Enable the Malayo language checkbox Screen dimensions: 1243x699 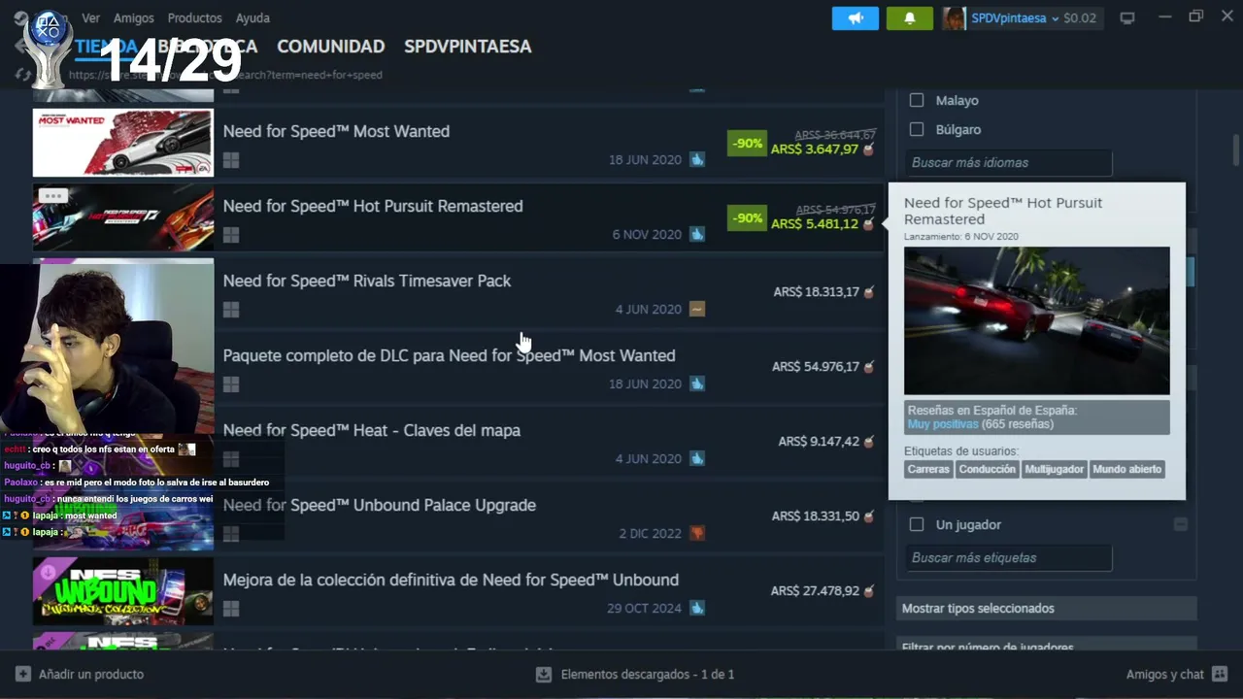tap(917, 100)
